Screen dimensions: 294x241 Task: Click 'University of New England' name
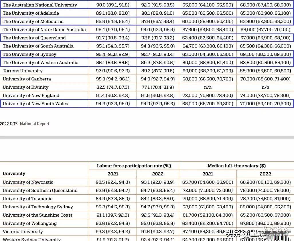pyautogui.click(x=31, y=95)
